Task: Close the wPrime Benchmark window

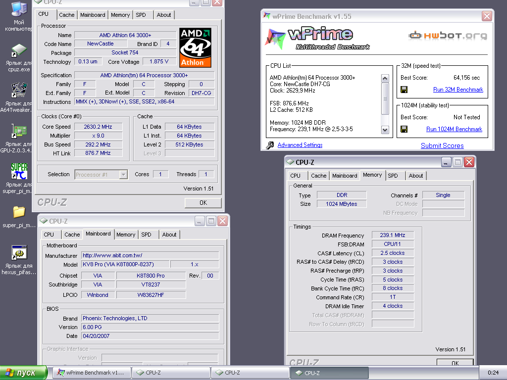Action: tap(487, 16)
